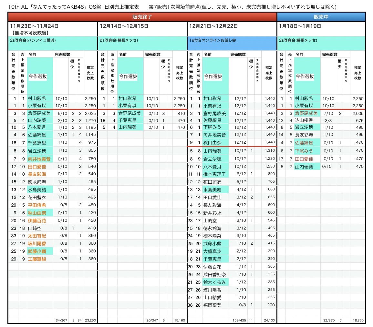Select the name 山口結愛

[212, 298]
